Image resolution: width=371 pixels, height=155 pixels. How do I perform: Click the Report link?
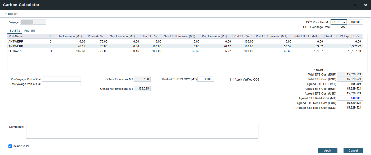tap(13, 14)
